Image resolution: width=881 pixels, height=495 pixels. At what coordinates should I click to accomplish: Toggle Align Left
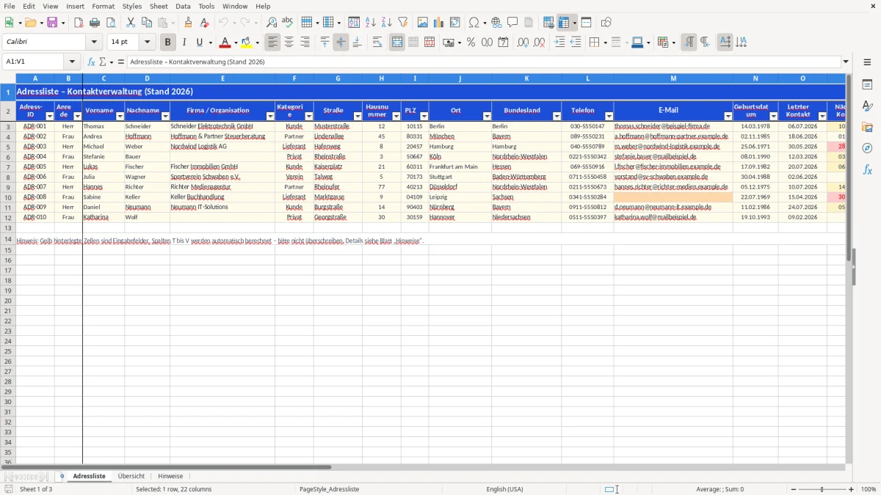coord(273,43)
